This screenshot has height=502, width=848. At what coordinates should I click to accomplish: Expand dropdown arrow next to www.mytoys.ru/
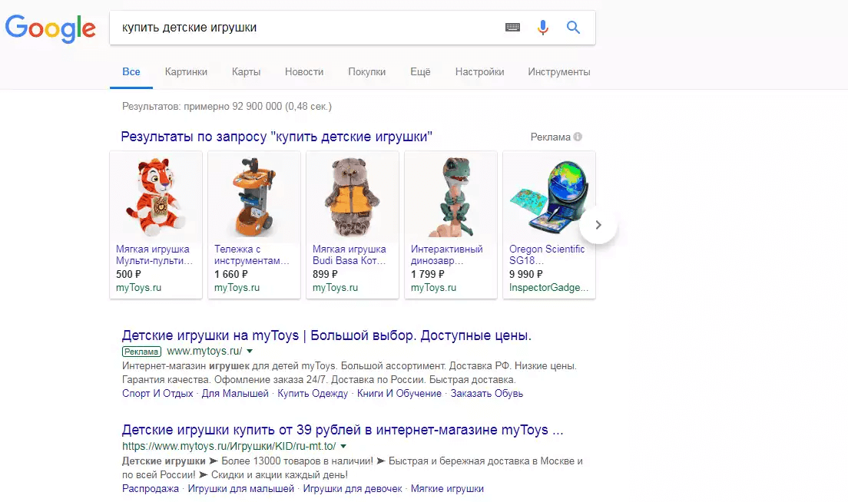pos(250,352)
